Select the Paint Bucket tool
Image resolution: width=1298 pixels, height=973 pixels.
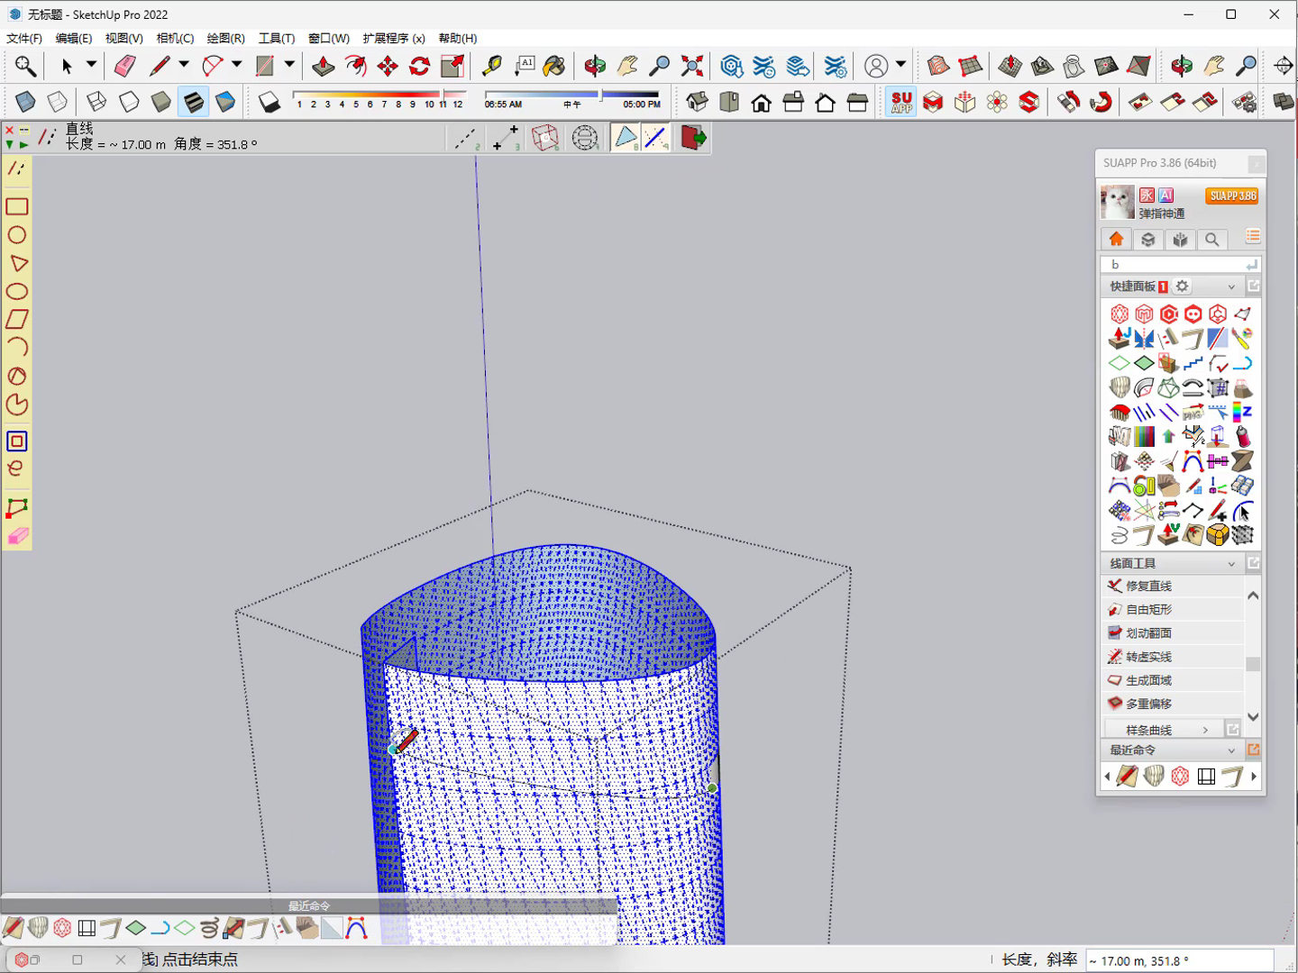[554, 66]
